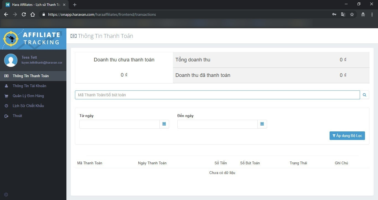Open the Đến ngày calendar picker
378x200 pixels.
click(262, 124)
